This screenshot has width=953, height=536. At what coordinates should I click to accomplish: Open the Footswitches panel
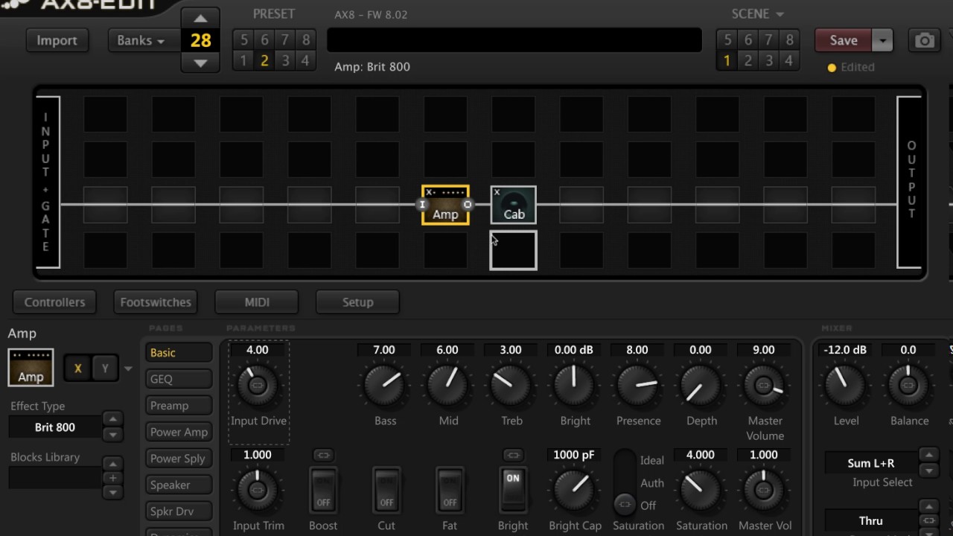[x=156, y=302]
